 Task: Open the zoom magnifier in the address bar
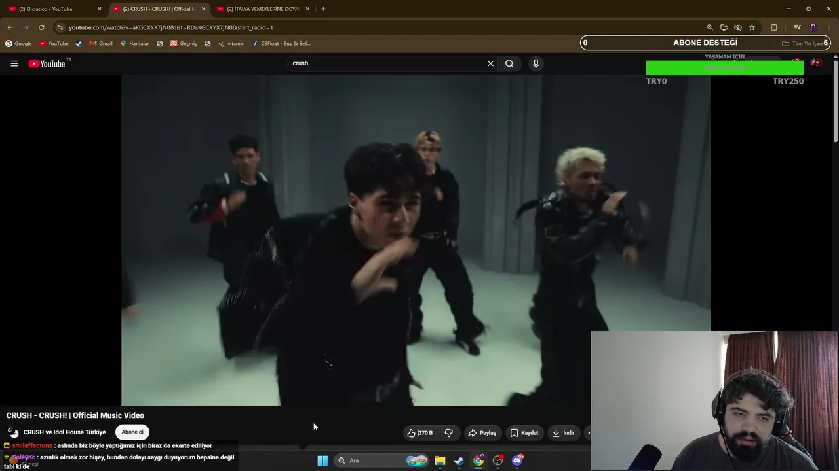click(x=709, y=27)
